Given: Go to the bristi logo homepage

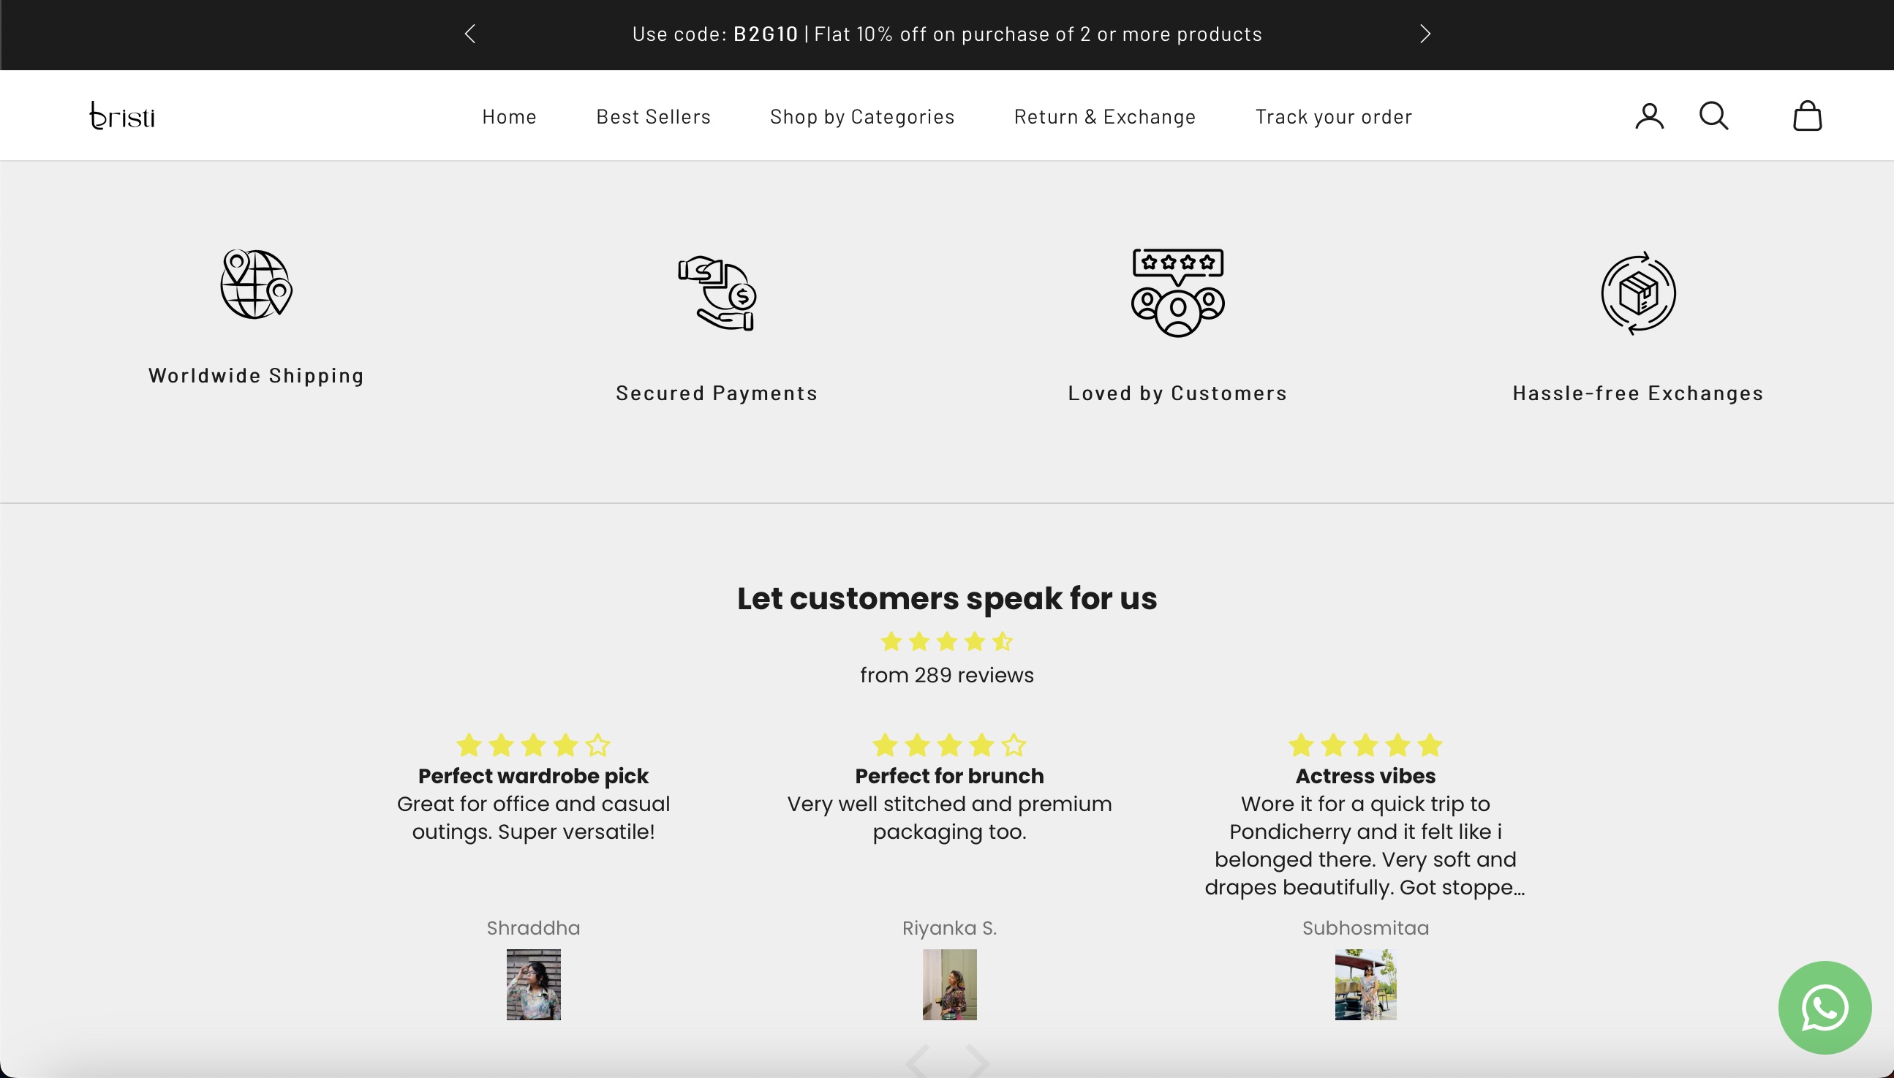Looking at the screenshot, I should (122, 116).
